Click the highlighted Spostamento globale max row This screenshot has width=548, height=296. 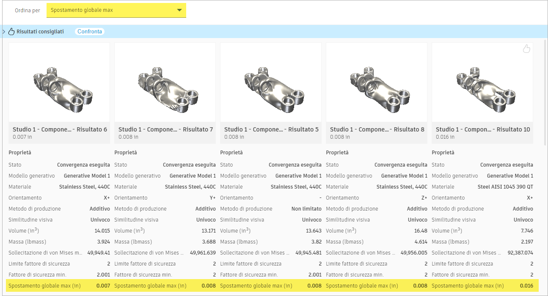[x=59, y=285]
